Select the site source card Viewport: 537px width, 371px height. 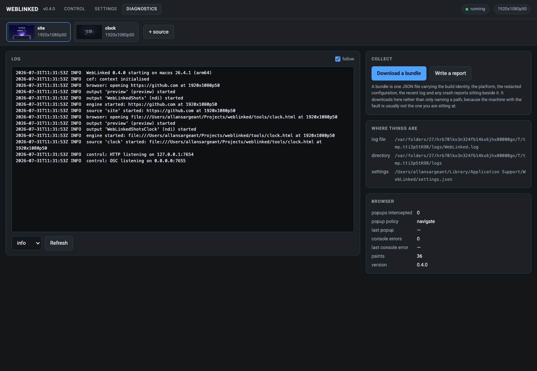pyautogui.click(x=38, y=32)
